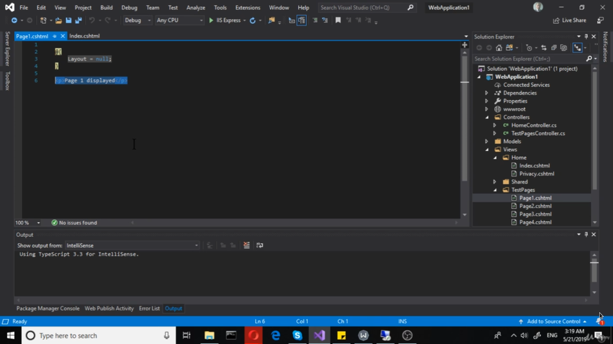Open the Package Manager Console tab
Screen dimensions: 613x344
point(48,308)
